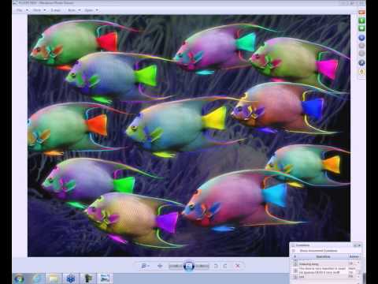The height and width of the screenshot is (284, 378).
Task: Expand the dropdown arrow beside Burn
Action: 79,10
